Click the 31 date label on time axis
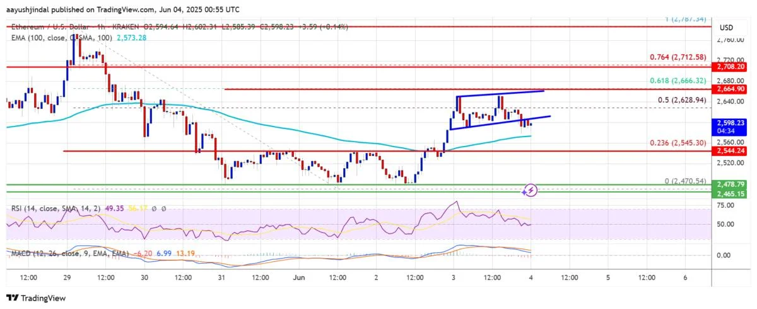 click(222, 277)
